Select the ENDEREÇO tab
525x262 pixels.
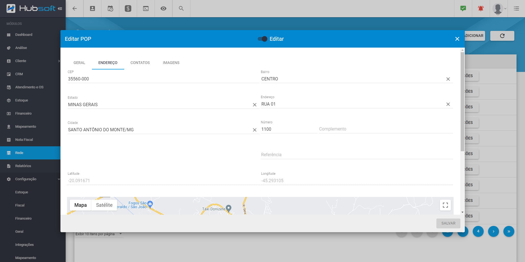[108, 63]
